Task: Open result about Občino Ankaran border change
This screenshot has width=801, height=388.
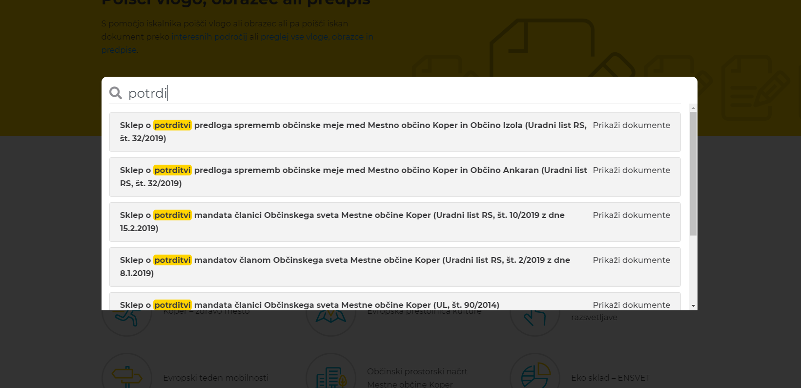Action: click(x=353, y=177)
